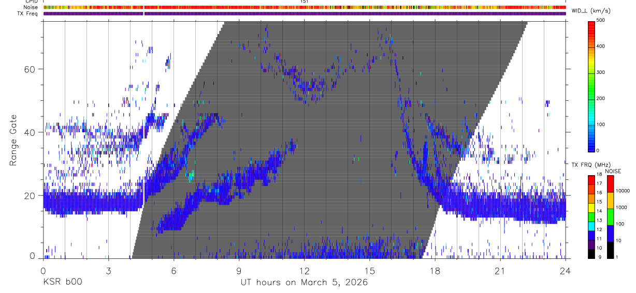Pick the cyan segment of the TX FRQ bar
This screenshot has width=636, height=293.
(x=591, y=226)
